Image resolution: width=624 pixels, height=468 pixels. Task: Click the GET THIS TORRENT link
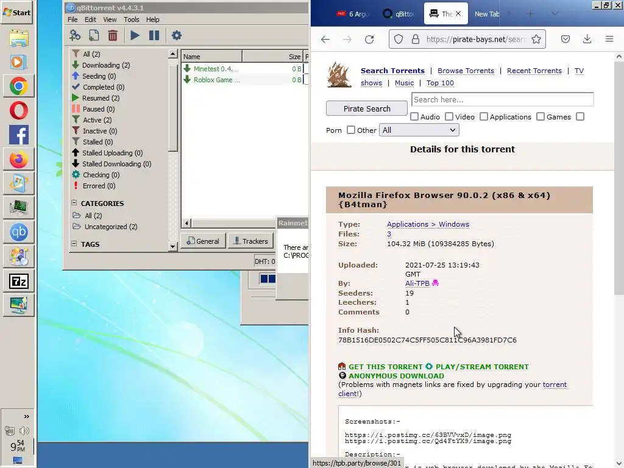385,366
